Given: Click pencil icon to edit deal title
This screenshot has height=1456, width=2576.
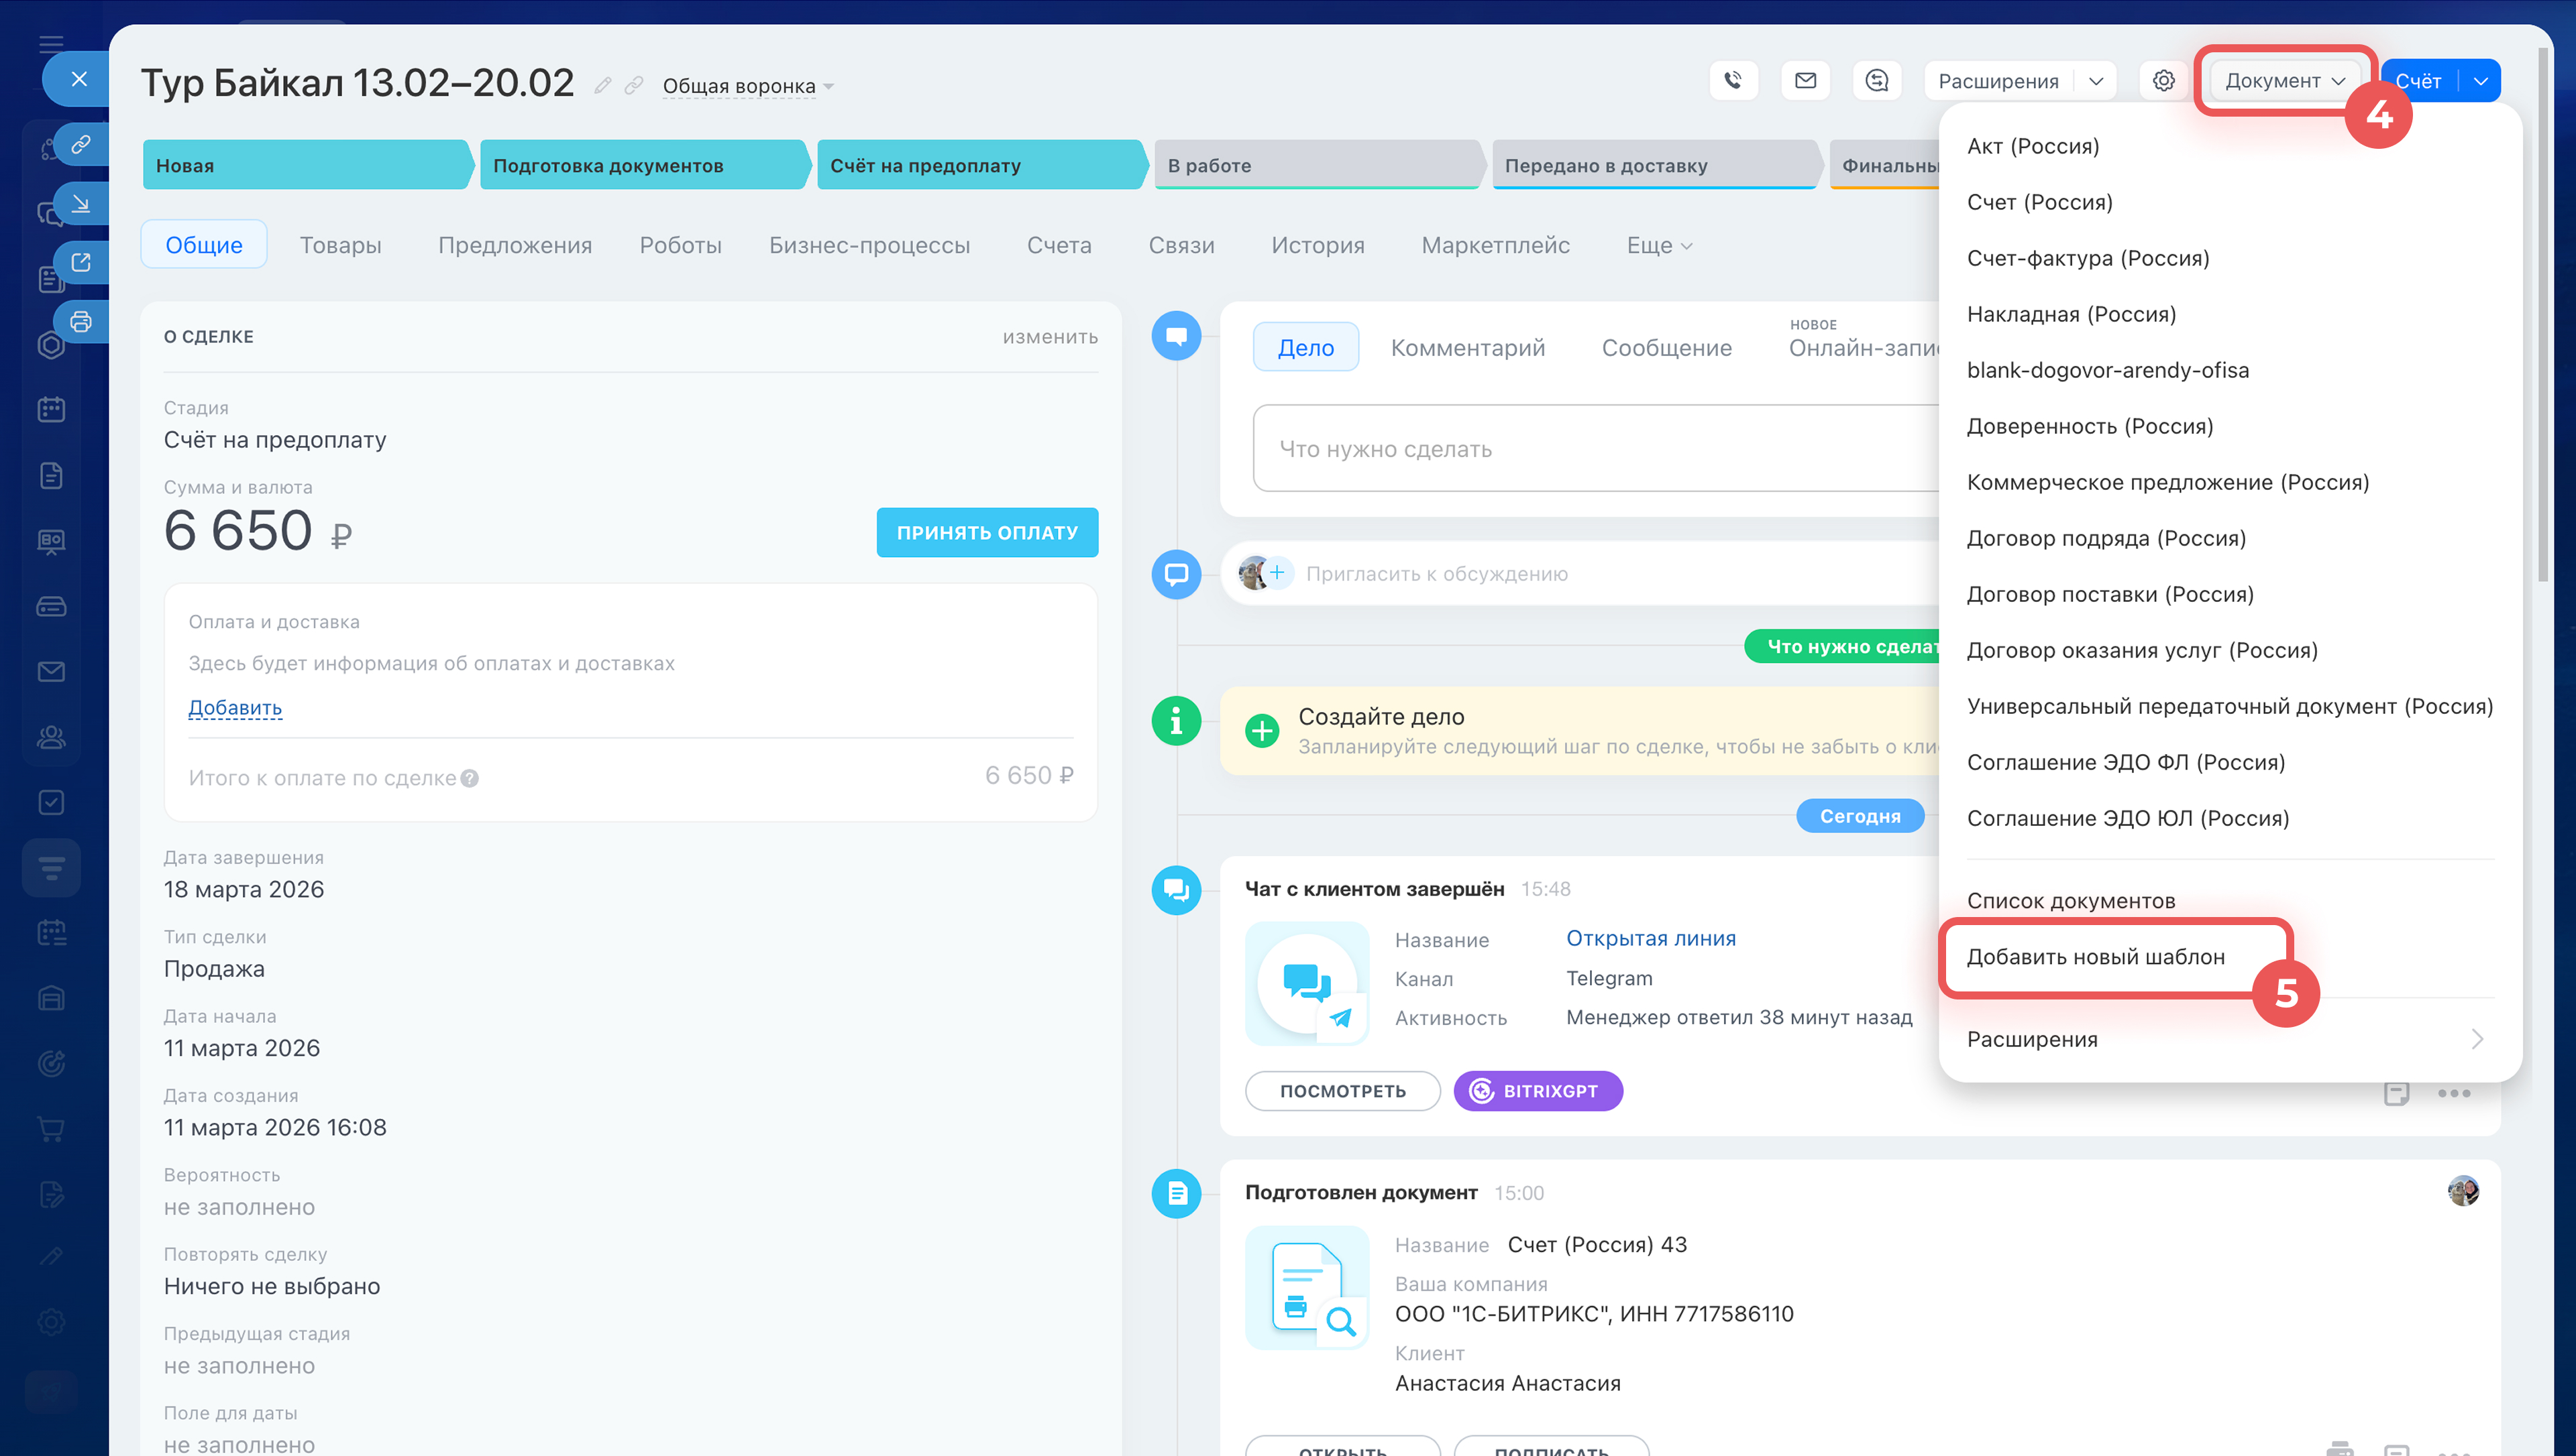Looking at the screenshot, I should [602, 86].
